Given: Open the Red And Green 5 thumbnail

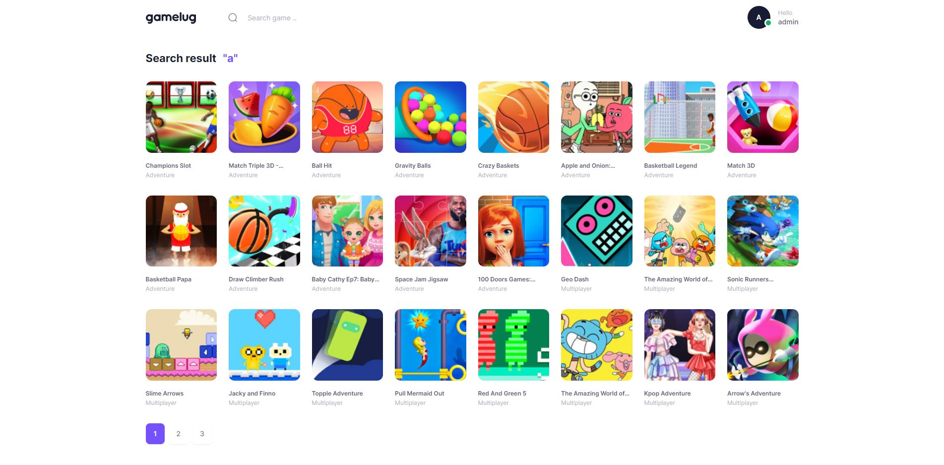Looking at the screenshot, I should (x=513, y=345).
